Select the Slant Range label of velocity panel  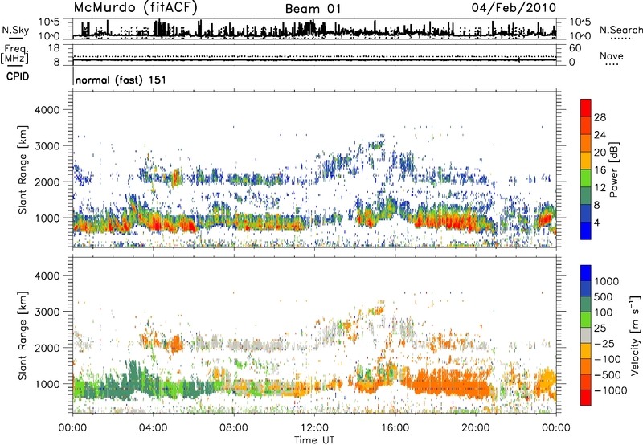coord(23,335)
